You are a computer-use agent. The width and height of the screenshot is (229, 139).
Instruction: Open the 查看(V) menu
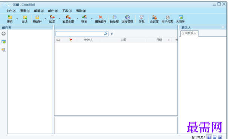[25, 11]
